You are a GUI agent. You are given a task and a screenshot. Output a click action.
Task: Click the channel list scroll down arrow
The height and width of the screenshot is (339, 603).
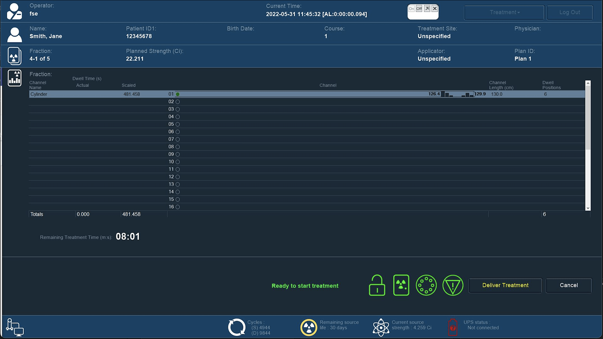(x=588, y=208)
